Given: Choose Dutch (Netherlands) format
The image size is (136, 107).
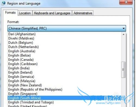Looking at the screenshot, I should coord(64,47).
